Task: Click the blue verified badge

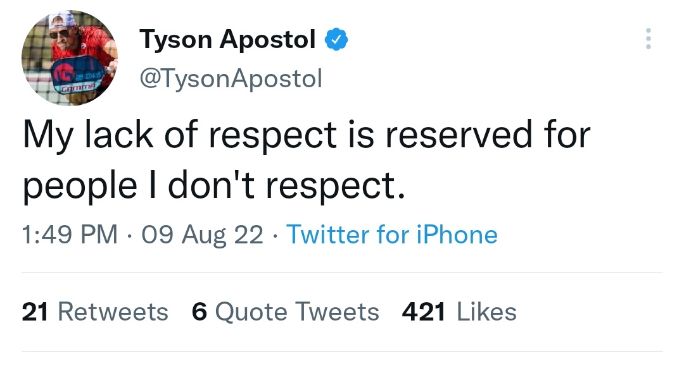Action: [x=336, y=40]
